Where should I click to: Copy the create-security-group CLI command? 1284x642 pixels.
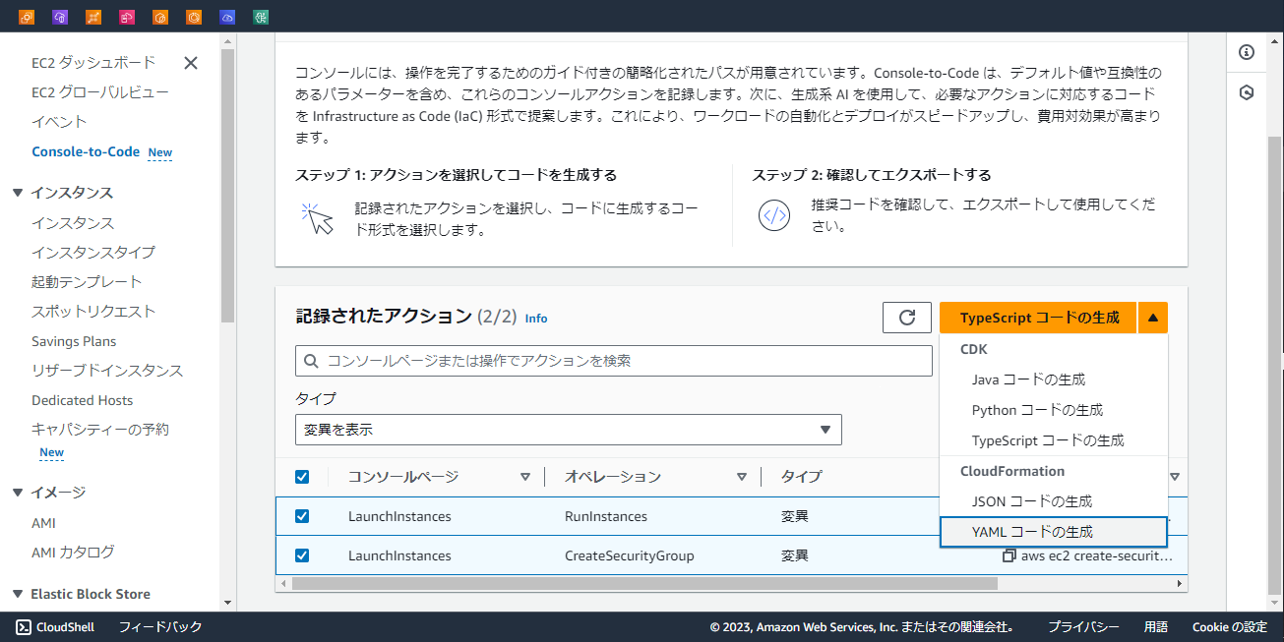(x=1009, y=555)
